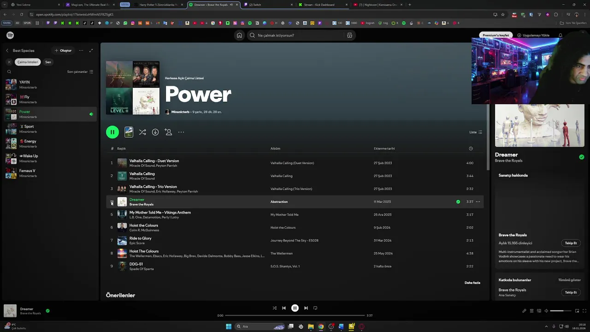Open the Liste view options dropdown

tap(476, 132)
